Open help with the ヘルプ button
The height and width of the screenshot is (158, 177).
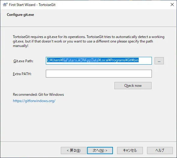[160, 151]
